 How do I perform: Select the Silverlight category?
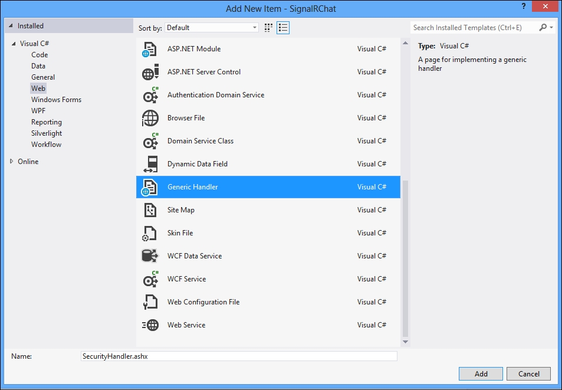click(47, 133)
